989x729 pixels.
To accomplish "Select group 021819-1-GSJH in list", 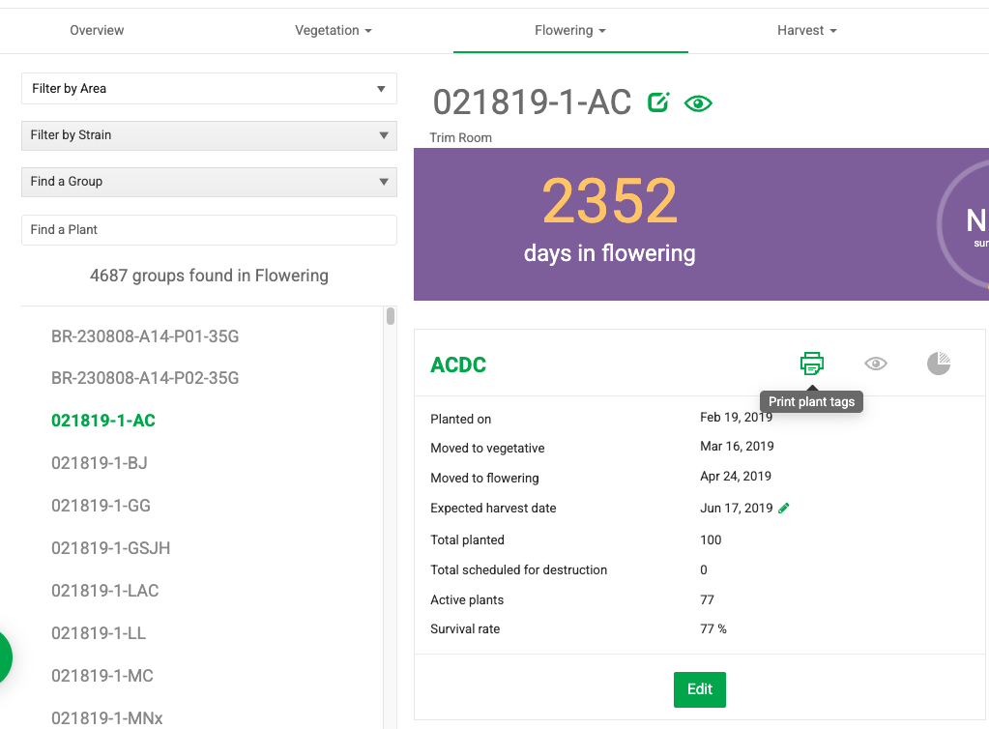I will 110,548.
